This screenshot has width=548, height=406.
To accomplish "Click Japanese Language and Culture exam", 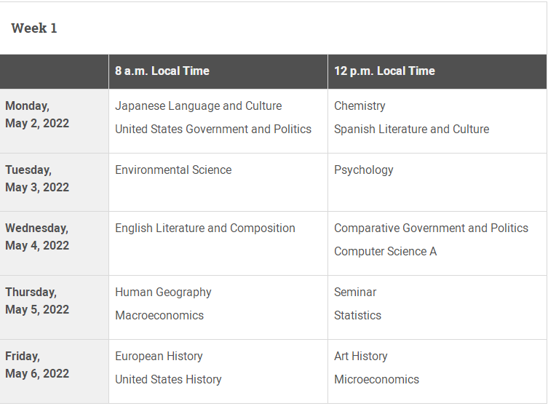I will point(198,106).
